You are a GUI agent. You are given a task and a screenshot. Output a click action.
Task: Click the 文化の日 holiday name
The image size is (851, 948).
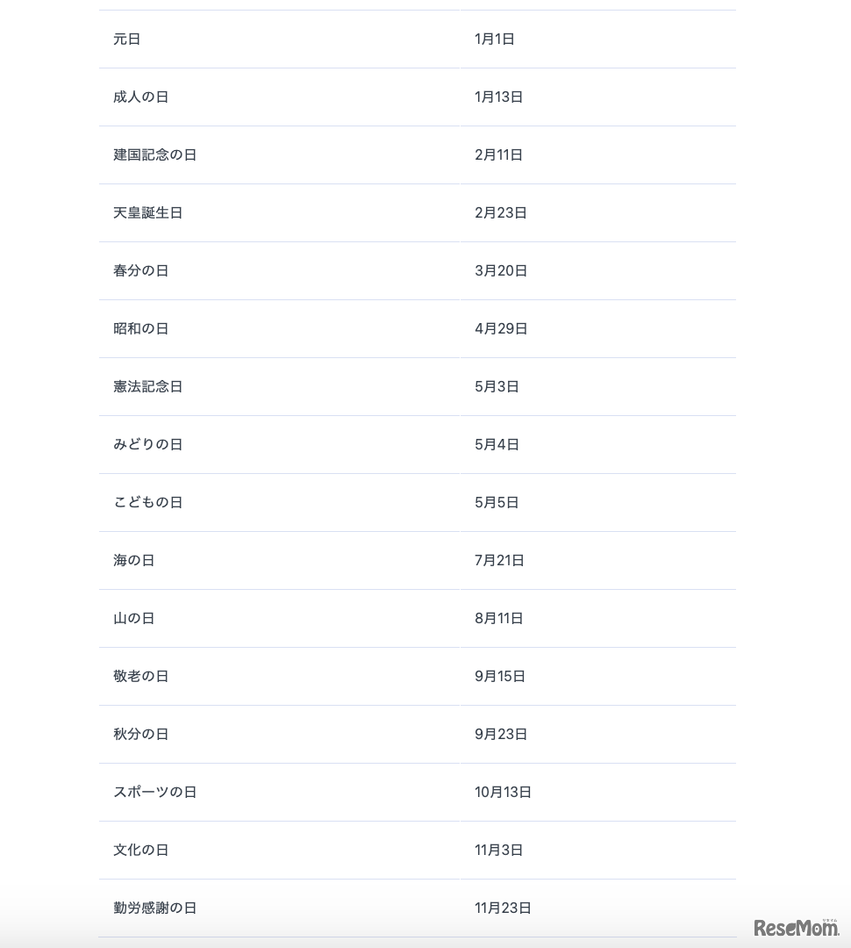(x=141, y=851)
